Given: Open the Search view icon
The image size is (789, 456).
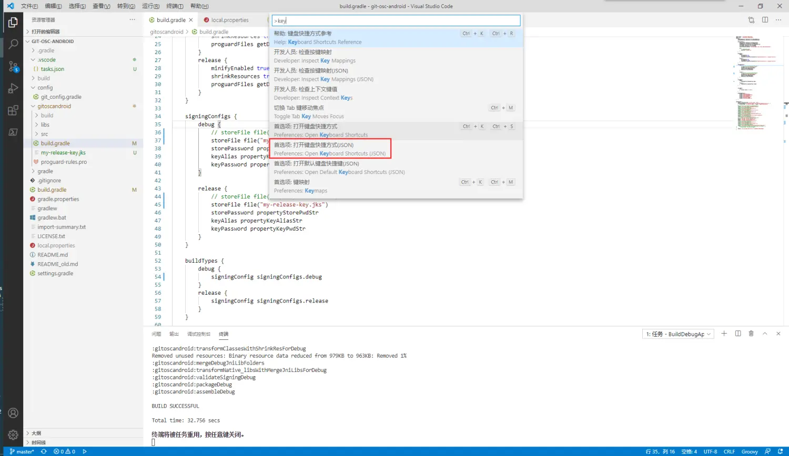Looking at the screenshot, I should pyautogui.click(x=13, y=45).
